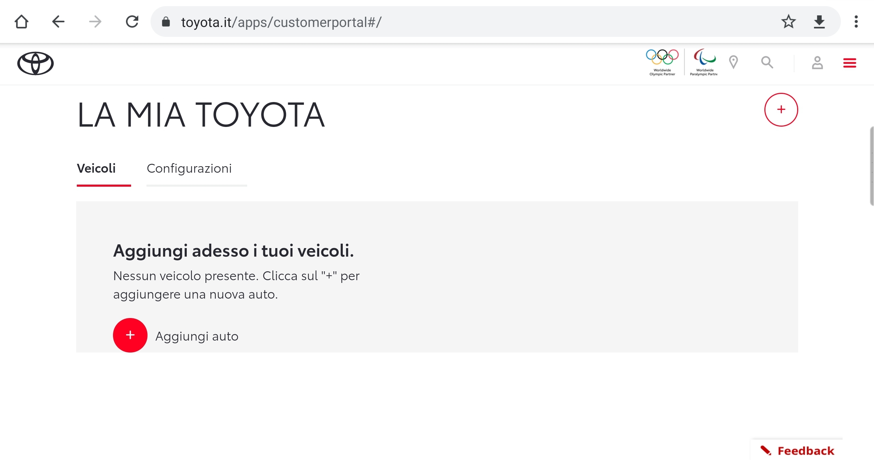Click the Aggiungi auto label
This screenshot has width=874, height=460.
pos(197,336)
